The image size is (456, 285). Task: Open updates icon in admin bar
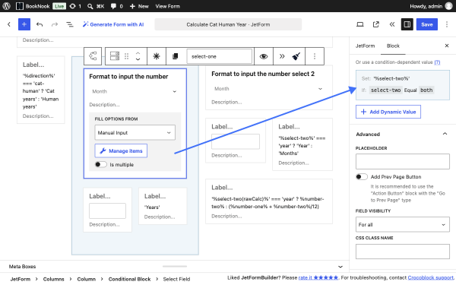click(75, 6)
